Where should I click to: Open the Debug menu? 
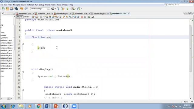click(x=42, y=5)
